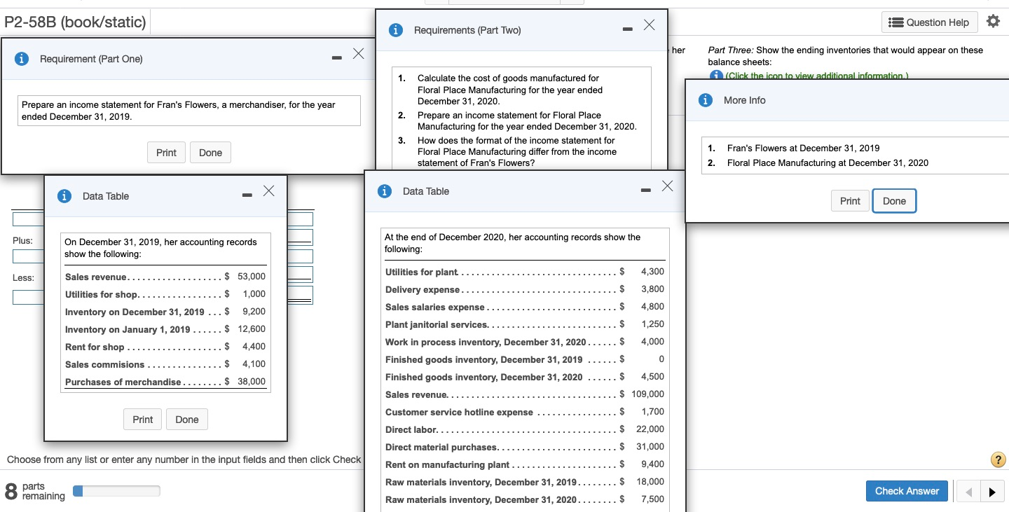Image resolution: width=1009 pixels, height=512 pixels.
Task: Click Done in More Info dialog
Action: tap(894, 201)
